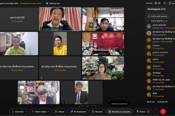Click the muted mic icon on suit man's tile
The image size is (175, 116).
(63, 102)
